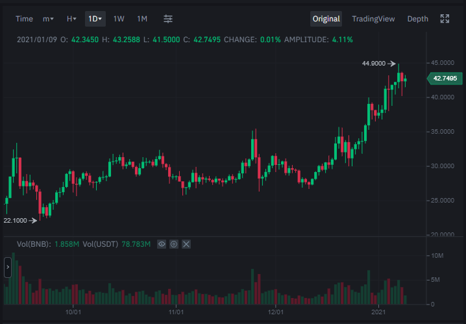466x324 pixels.
Task: Click the 10/01 date axis label
Action: [x=73, y=312]
